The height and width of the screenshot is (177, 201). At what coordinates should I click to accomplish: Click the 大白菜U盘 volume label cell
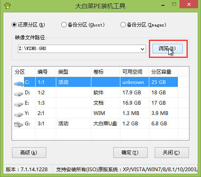[105, 124]
